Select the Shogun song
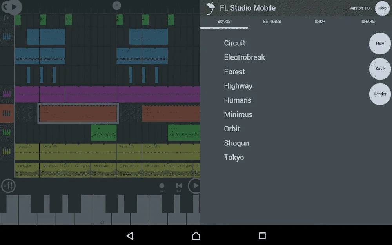 click(236, 143)
